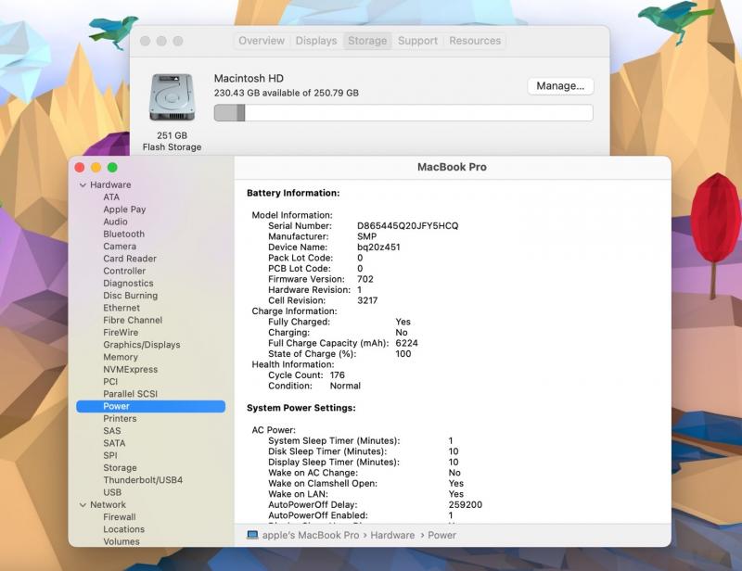Open Graphics/Displays information

[x=142, y=345]
